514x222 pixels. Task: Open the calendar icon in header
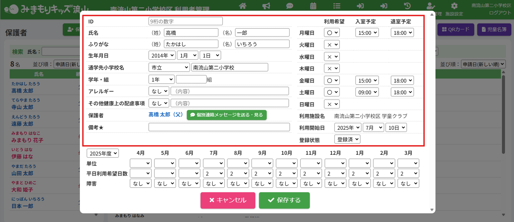pos(313,6)
